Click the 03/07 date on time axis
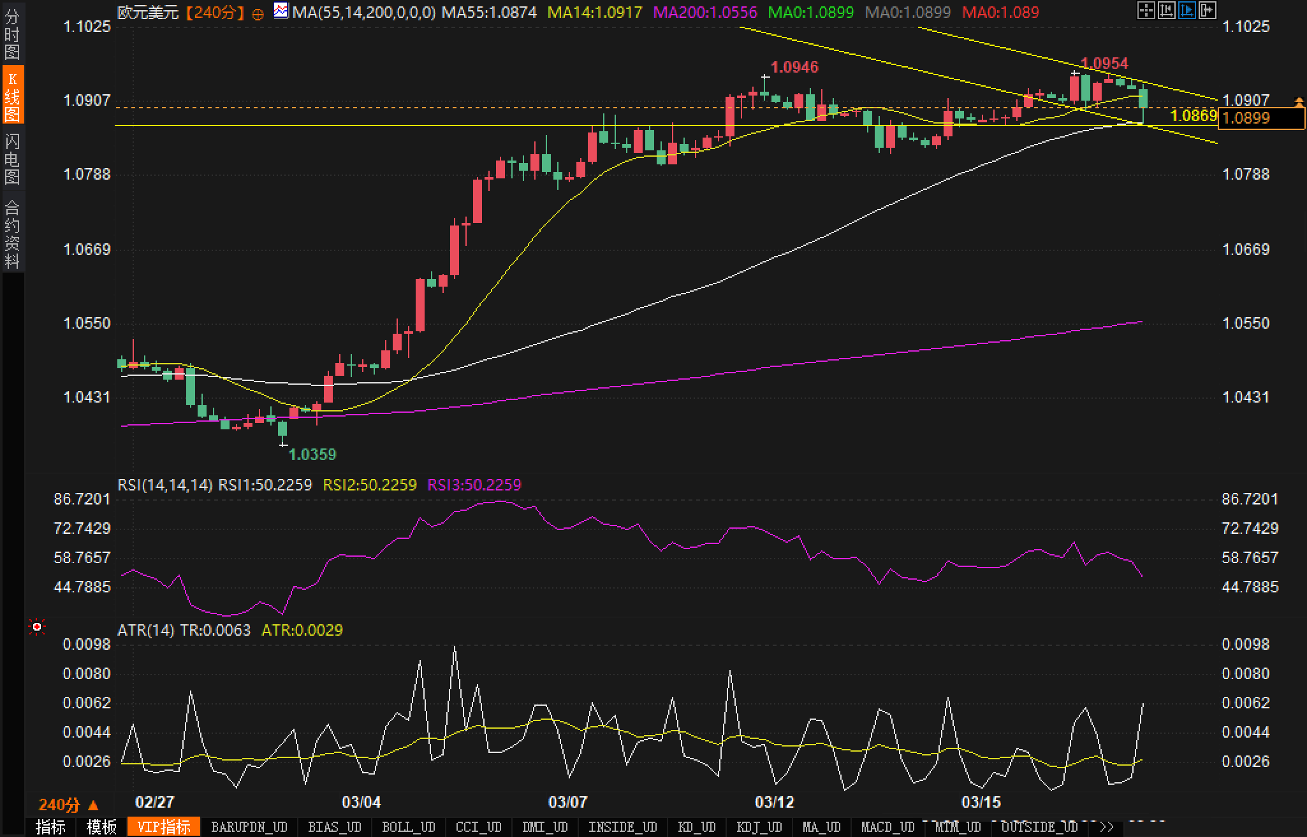 tap(567, 802)
